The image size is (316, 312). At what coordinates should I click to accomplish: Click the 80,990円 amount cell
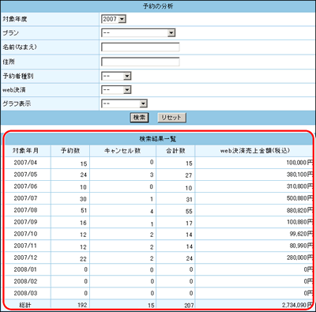pyautogui.click(x=301, y=246)
